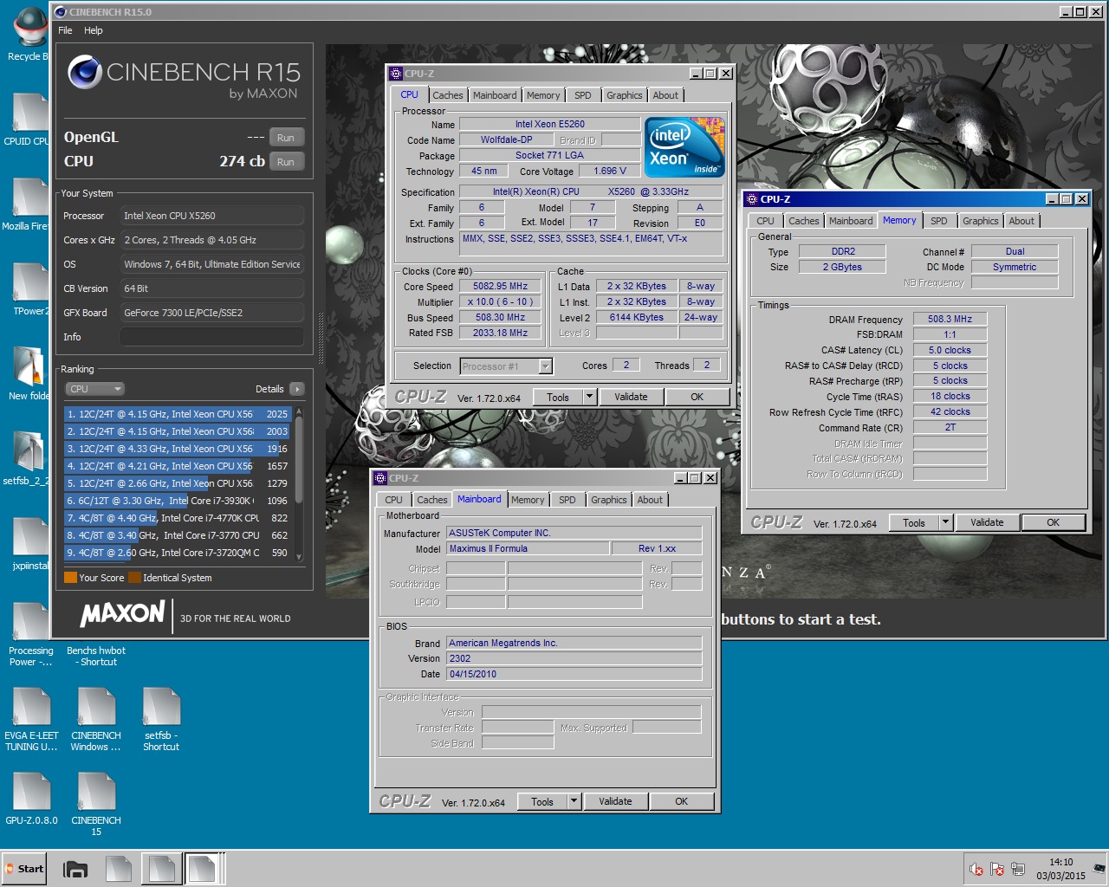The width and height of the screenshot is (1109, 887).
Task: Click the Cinebench panel collapse handle
Action: 322,338
